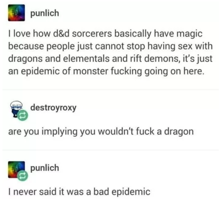
Task: Open punlich's avatar on the final reply
Action: 16,170
